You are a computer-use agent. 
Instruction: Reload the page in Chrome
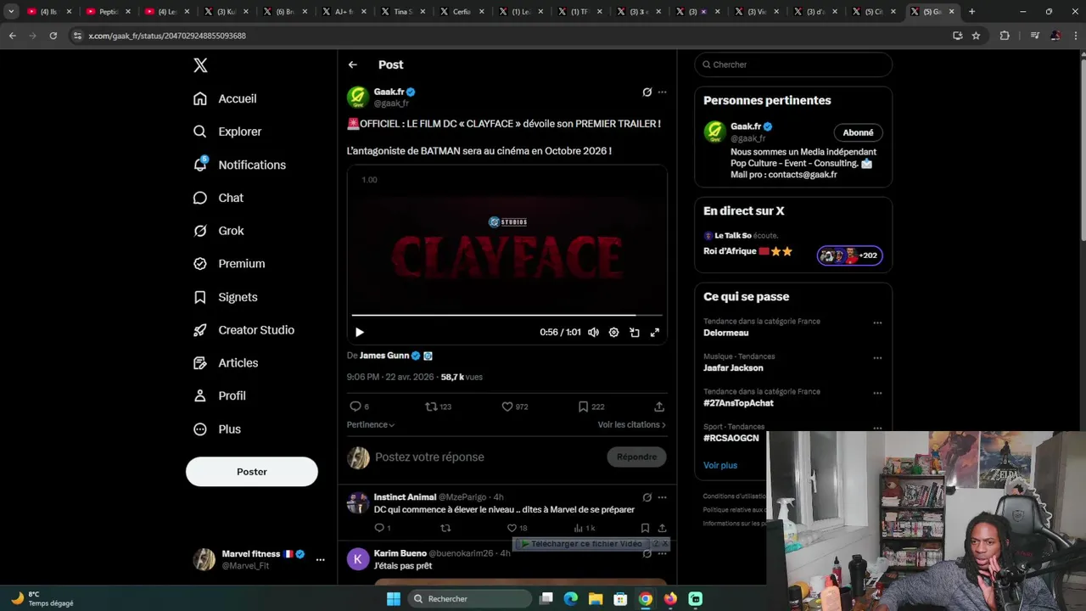tap(53, 36)
